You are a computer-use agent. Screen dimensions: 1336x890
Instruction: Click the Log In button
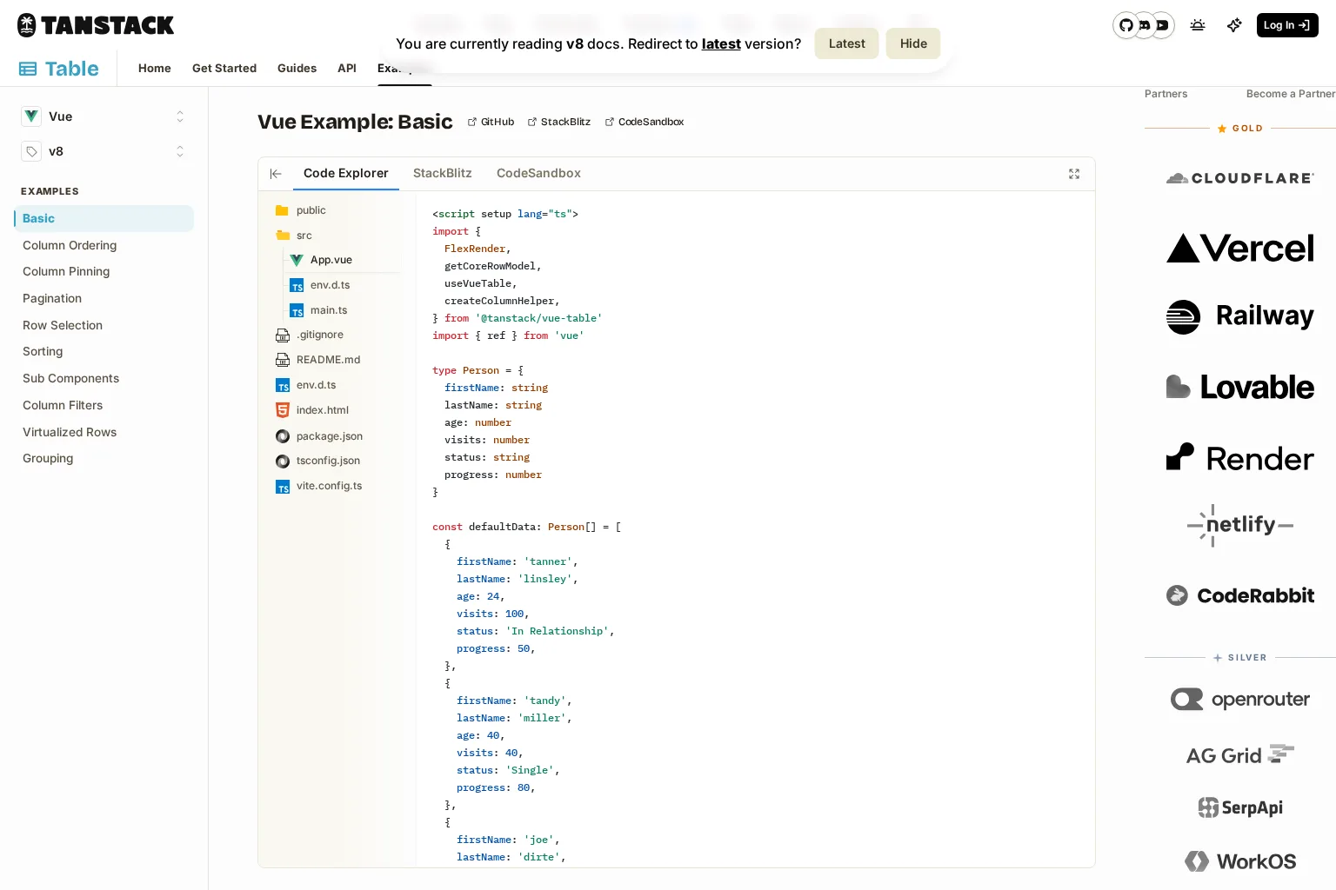click(1287, 25)
